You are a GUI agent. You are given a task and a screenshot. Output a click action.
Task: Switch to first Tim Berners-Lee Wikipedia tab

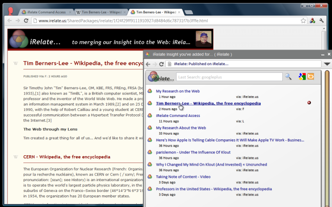102,12
